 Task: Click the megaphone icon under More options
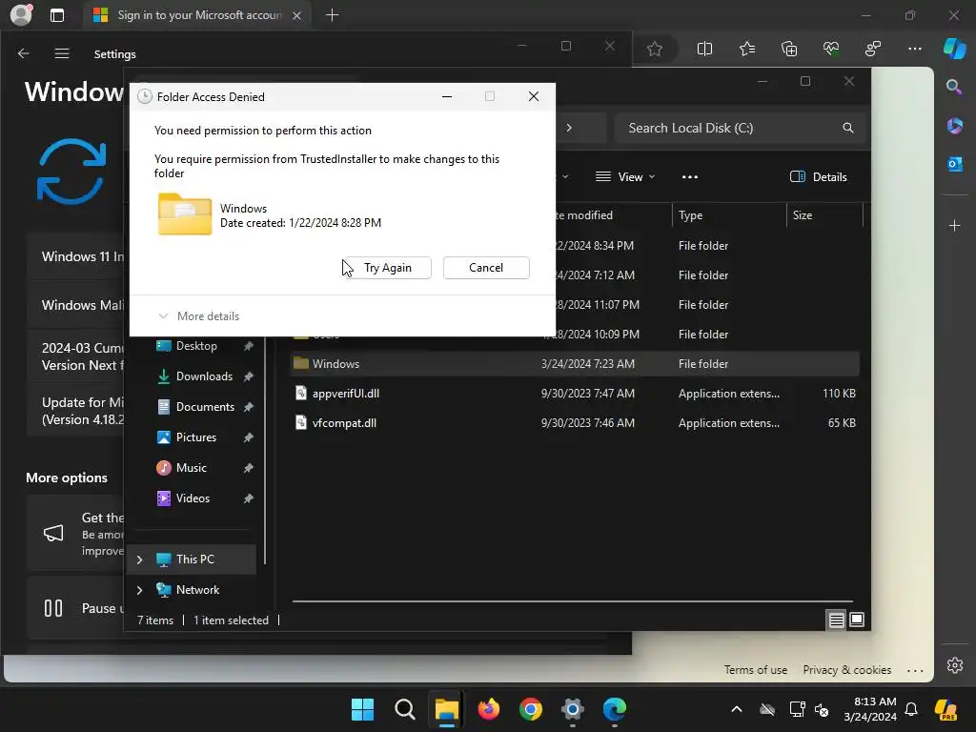[53, 534]
